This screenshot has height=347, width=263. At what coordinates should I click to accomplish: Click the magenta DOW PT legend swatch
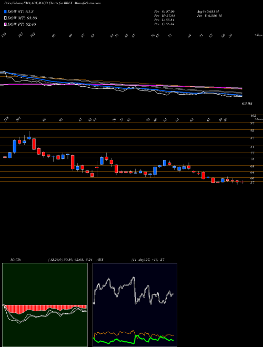(x=5, y=24)
